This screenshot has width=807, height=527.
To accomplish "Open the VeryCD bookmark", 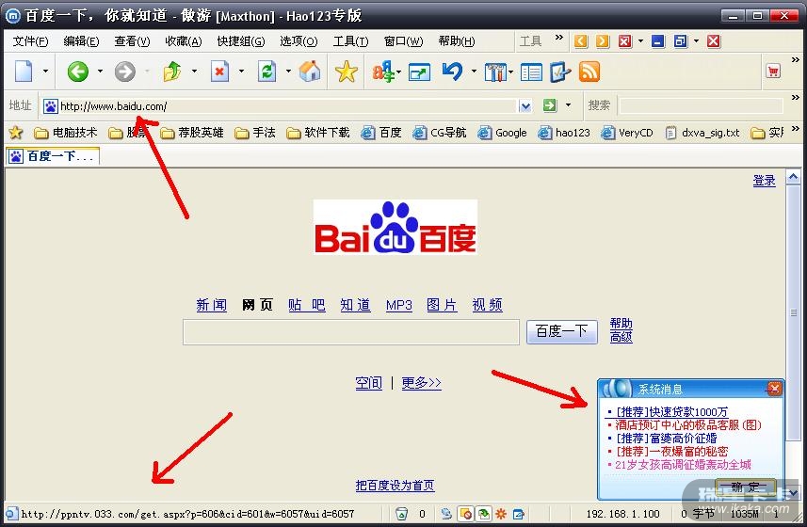I will pyautogui.click(x=627, y=133).
